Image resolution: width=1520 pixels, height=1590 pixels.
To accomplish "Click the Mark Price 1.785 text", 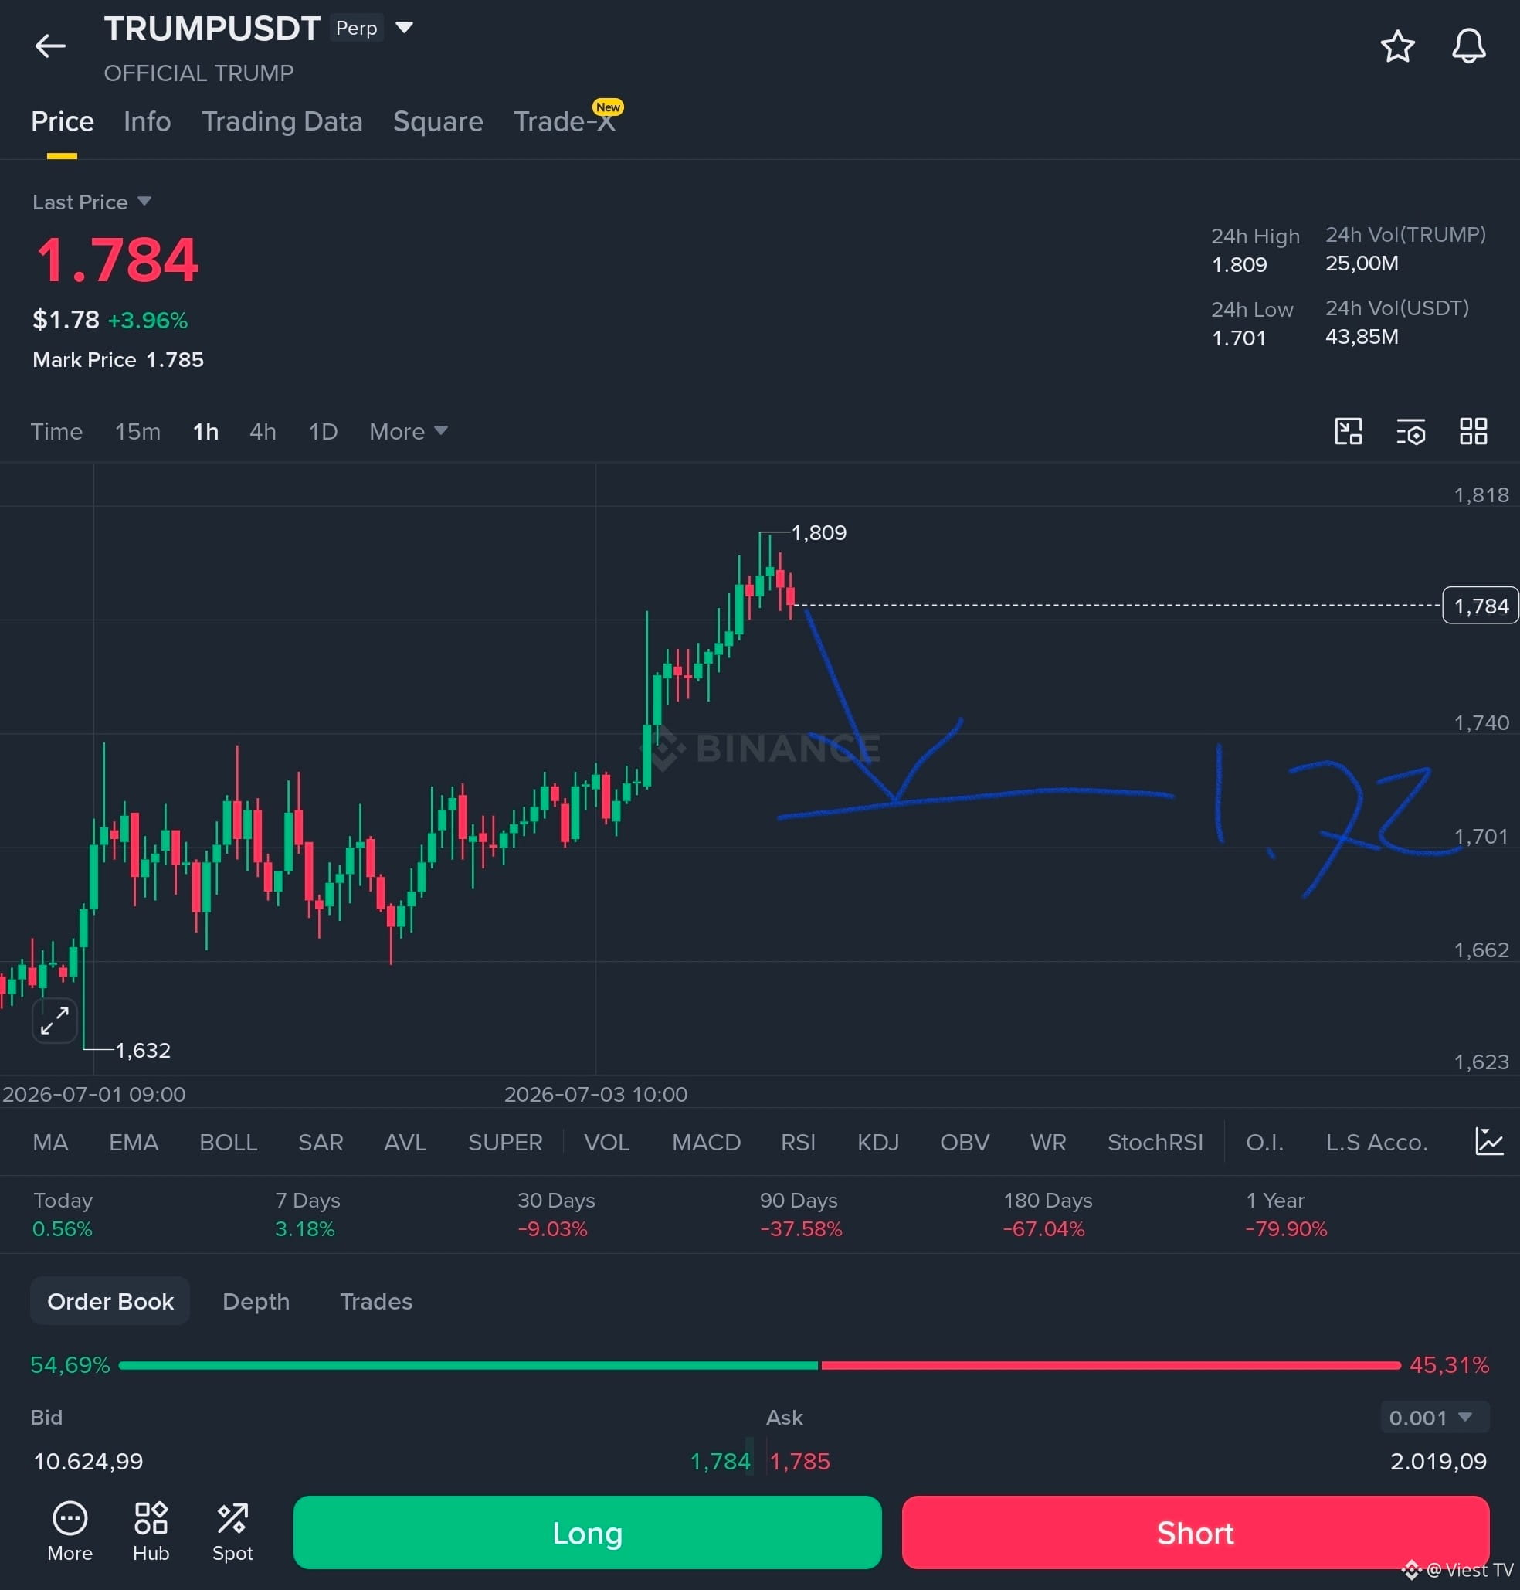I will pos(118,360).
